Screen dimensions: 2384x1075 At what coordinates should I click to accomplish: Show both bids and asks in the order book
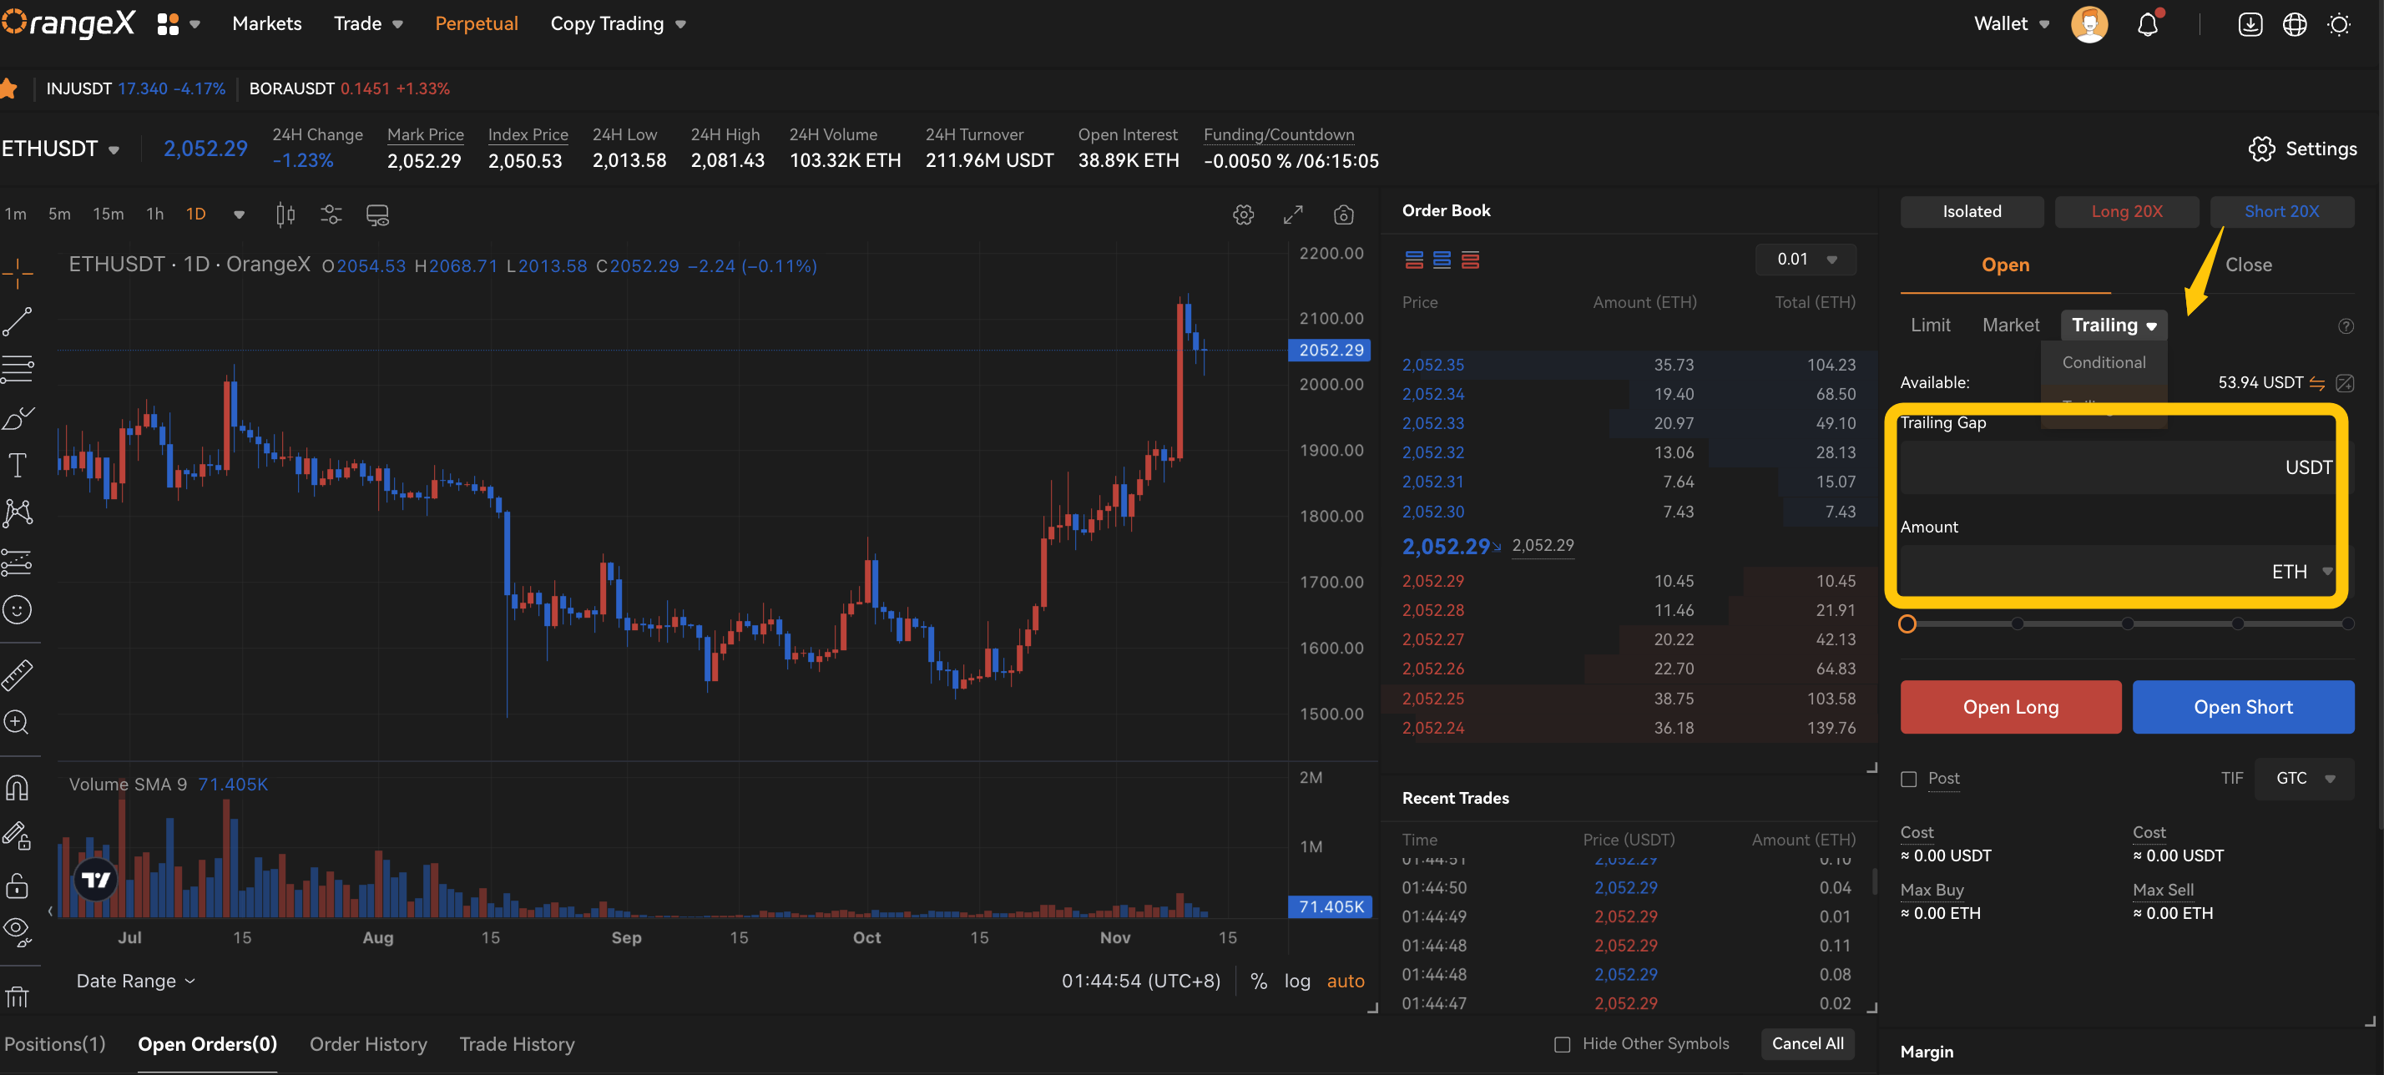pos(1414,260)
